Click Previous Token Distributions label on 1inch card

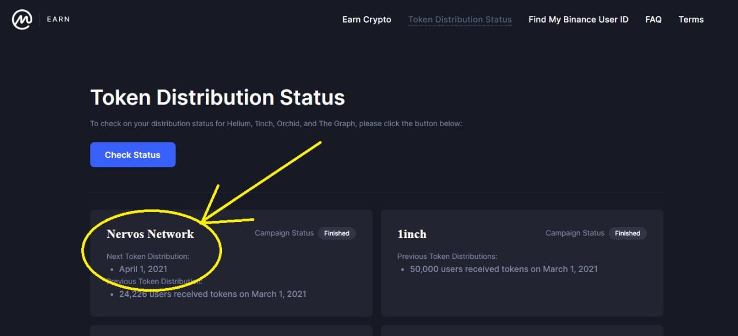pos(447,256)
